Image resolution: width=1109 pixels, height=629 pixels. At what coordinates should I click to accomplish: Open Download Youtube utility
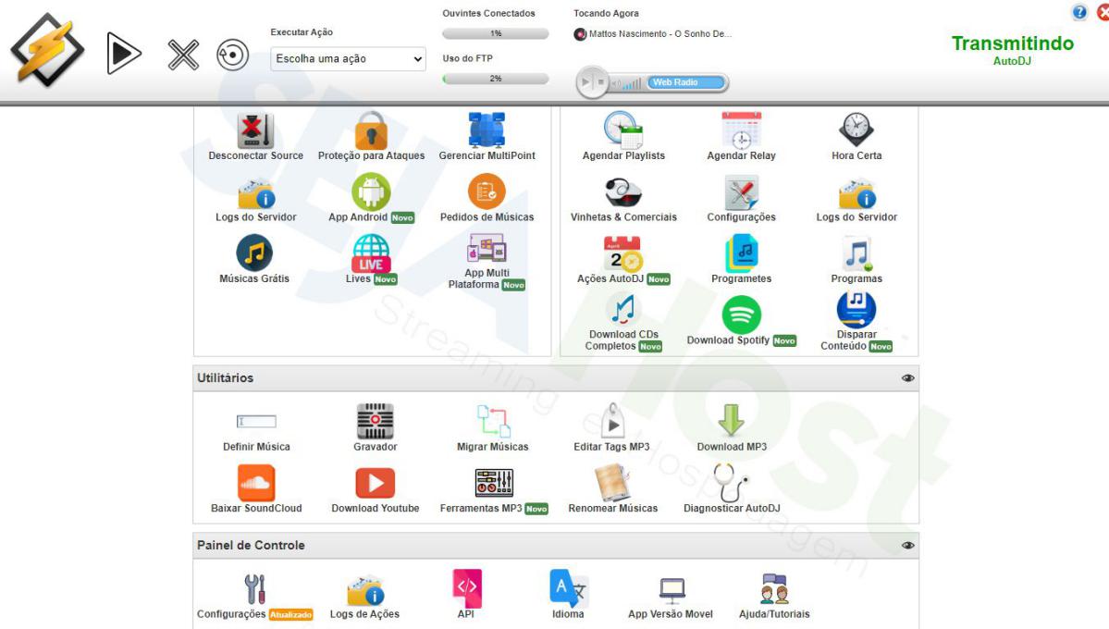[376, 484]
